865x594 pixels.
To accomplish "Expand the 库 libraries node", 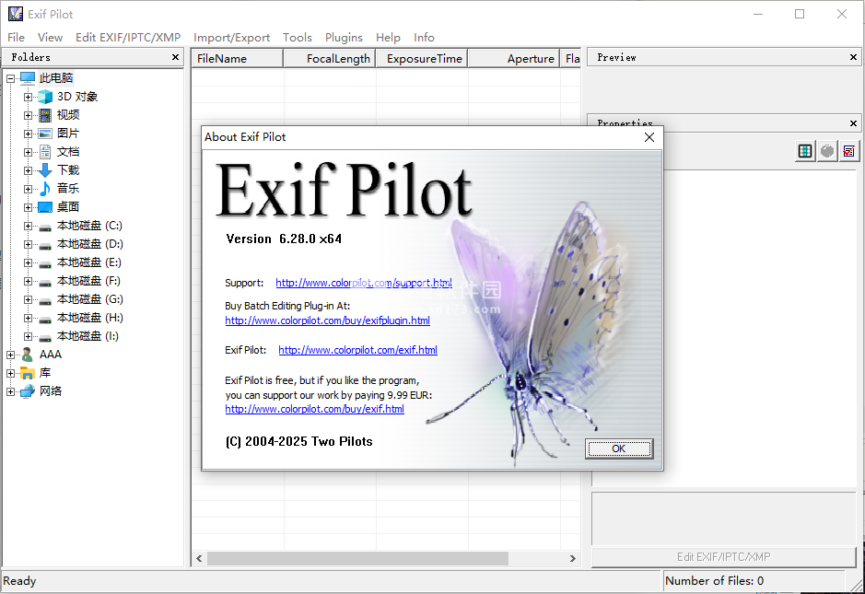I will (x=11, y=373).
